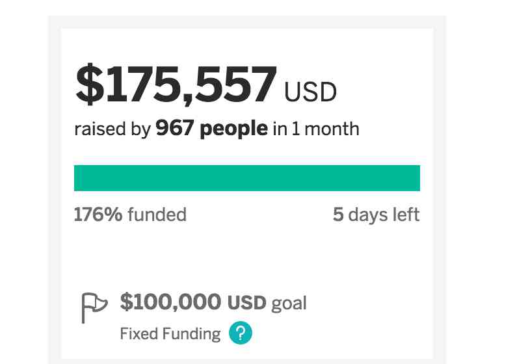Image resolution: width=515 pixels, height=364 pixels.
Task: Click the bold "USD" in goal line
Action: coord(246,303)
